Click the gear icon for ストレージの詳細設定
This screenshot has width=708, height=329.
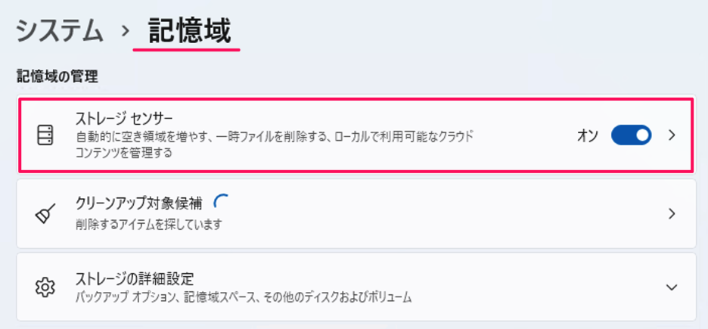coord(46,287)
